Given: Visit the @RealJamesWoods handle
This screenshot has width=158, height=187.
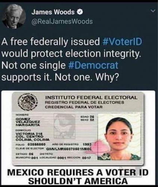Looking at the screenshot, I should point(62,21).
